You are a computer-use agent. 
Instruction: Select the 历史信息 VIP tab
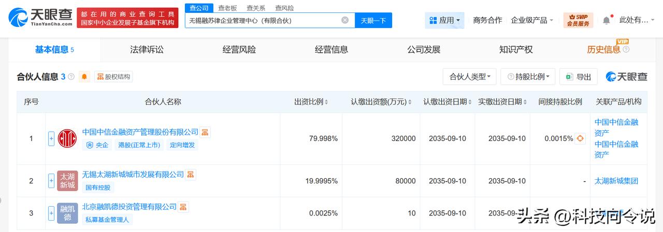pyautogui.click(x=603, y=50)
